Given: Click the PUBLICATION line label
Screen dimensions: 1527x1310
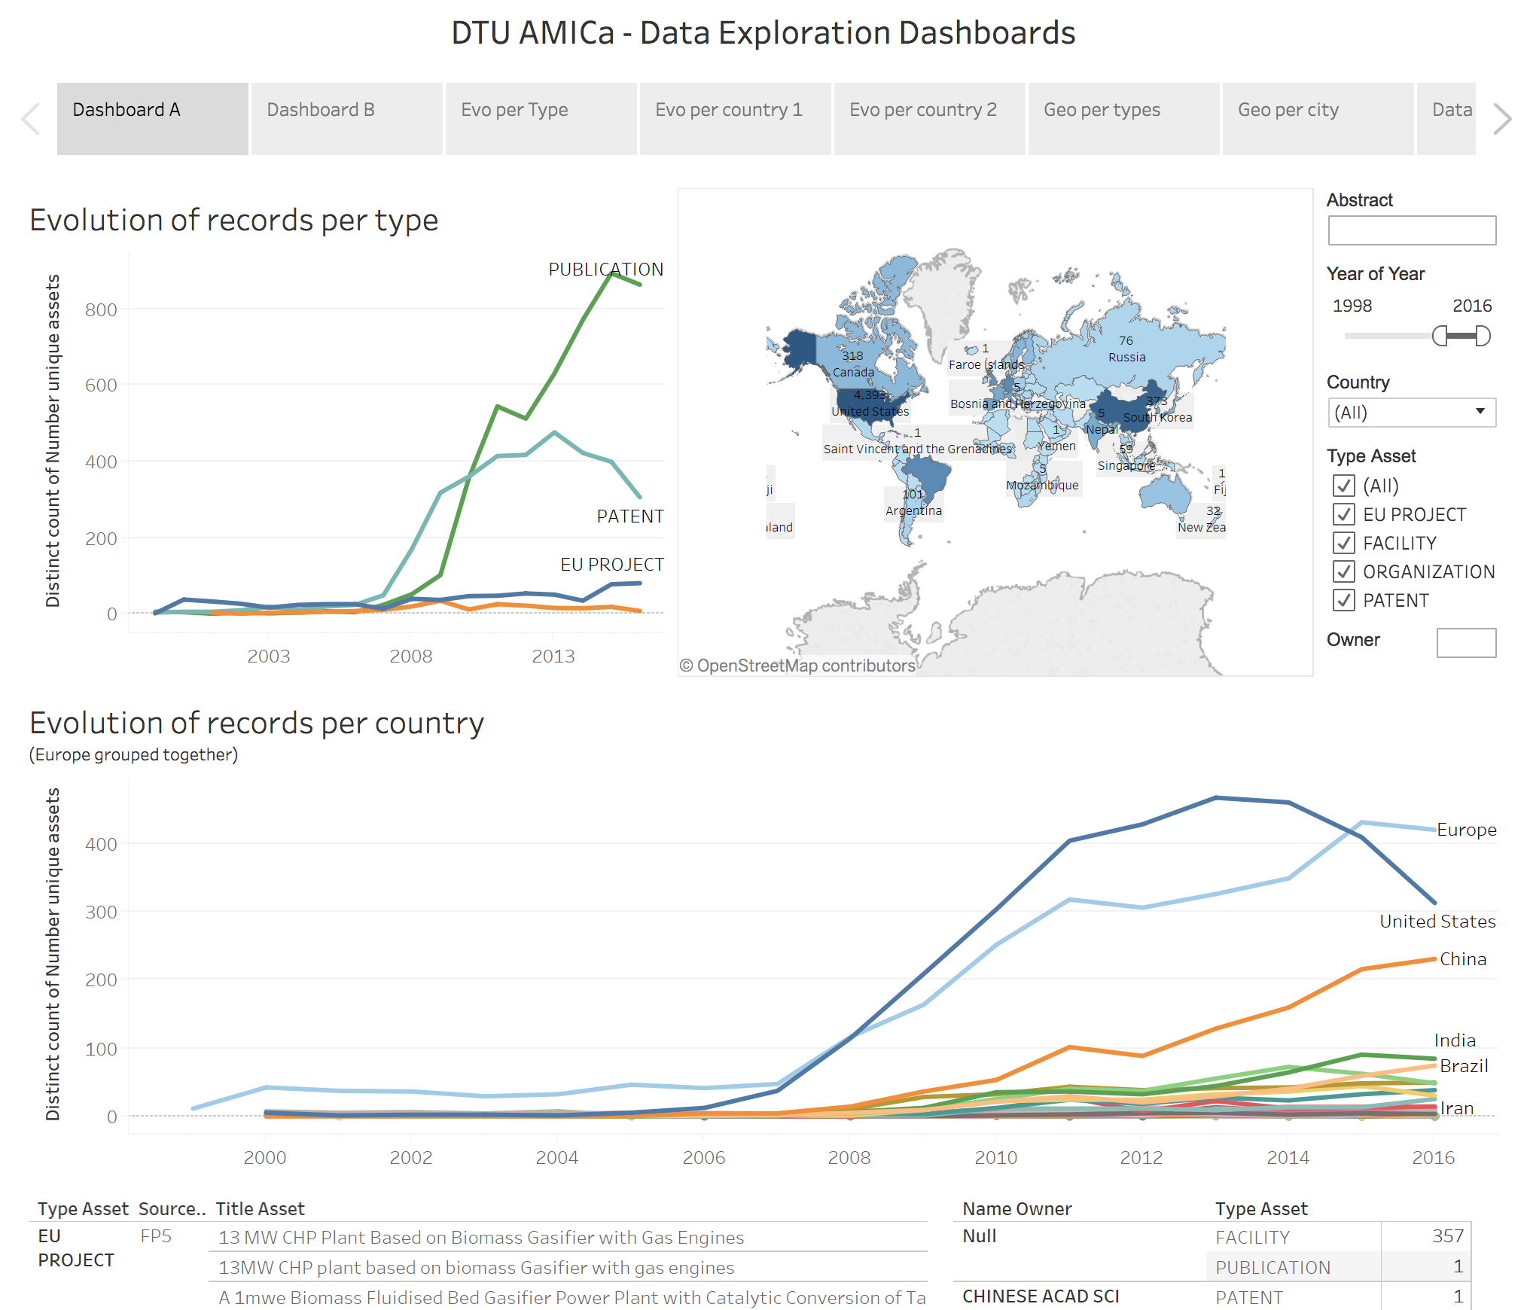Looking at the screenshot, I should (605, 270).
